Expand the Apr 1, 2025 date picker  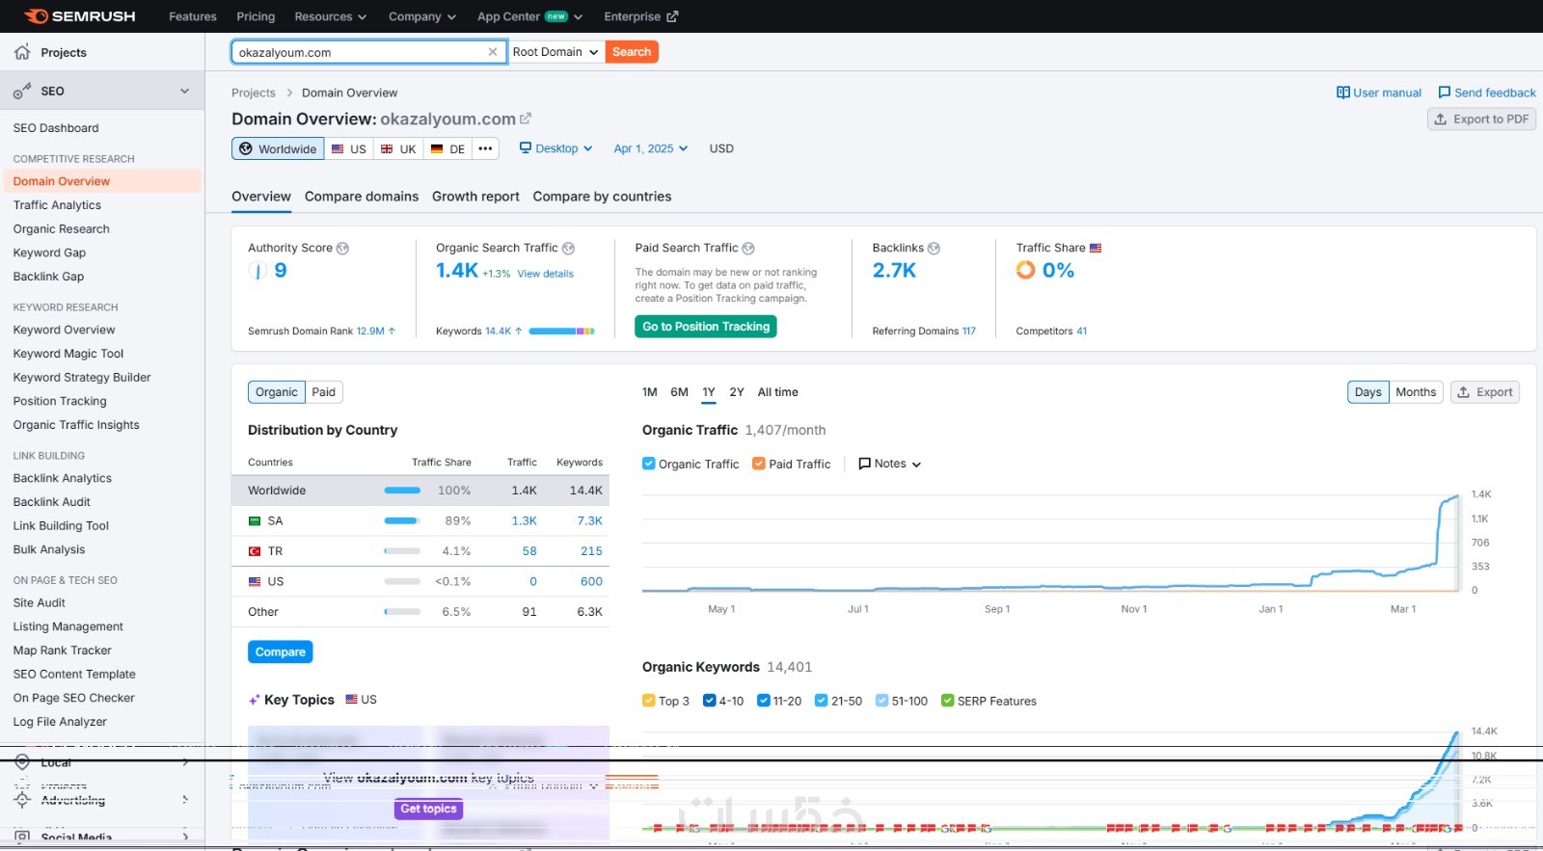pyautogui.click(x=651, y=148)
